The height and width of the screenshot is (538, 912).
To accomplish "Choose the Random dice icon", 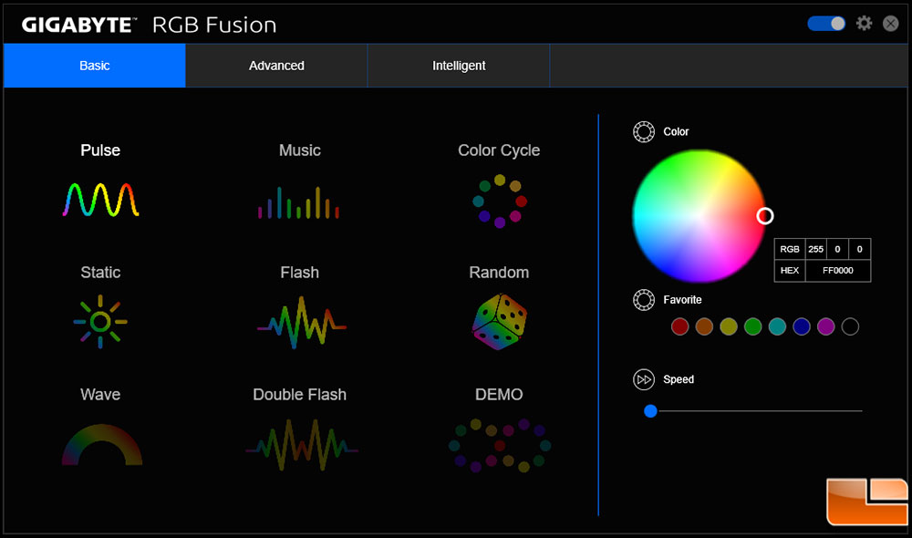I will coord(500,321).
